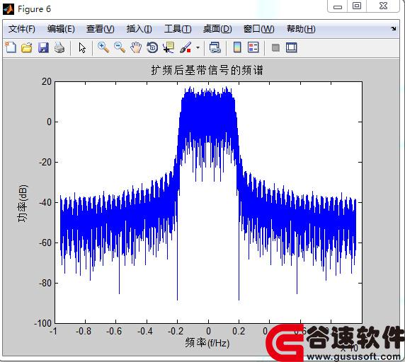Select the Edit Plot arrow tool
405x362 pixels.
[x=82, y=48]
